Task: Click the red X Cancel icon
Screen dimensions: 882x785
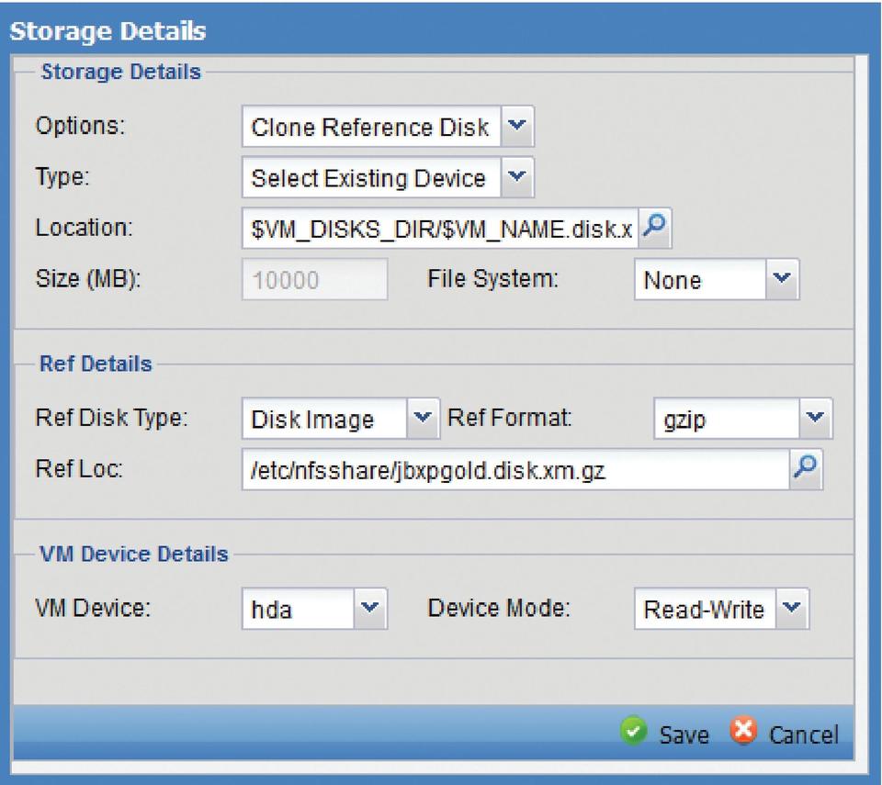Action: click(742, 734)
